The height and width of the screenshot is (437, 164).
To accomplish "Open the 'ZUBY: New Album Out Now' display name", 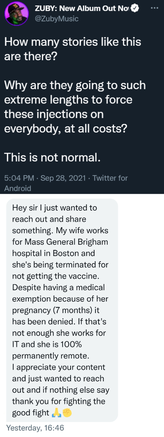I will pyautogui.click(x=82, y=9).
